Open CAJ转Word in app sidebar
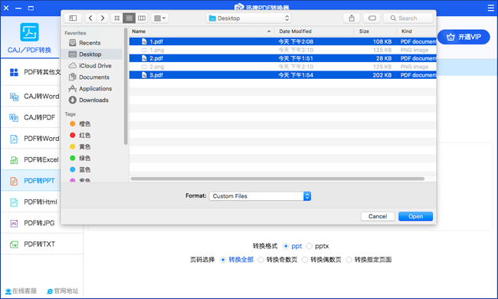 [31, 97]
